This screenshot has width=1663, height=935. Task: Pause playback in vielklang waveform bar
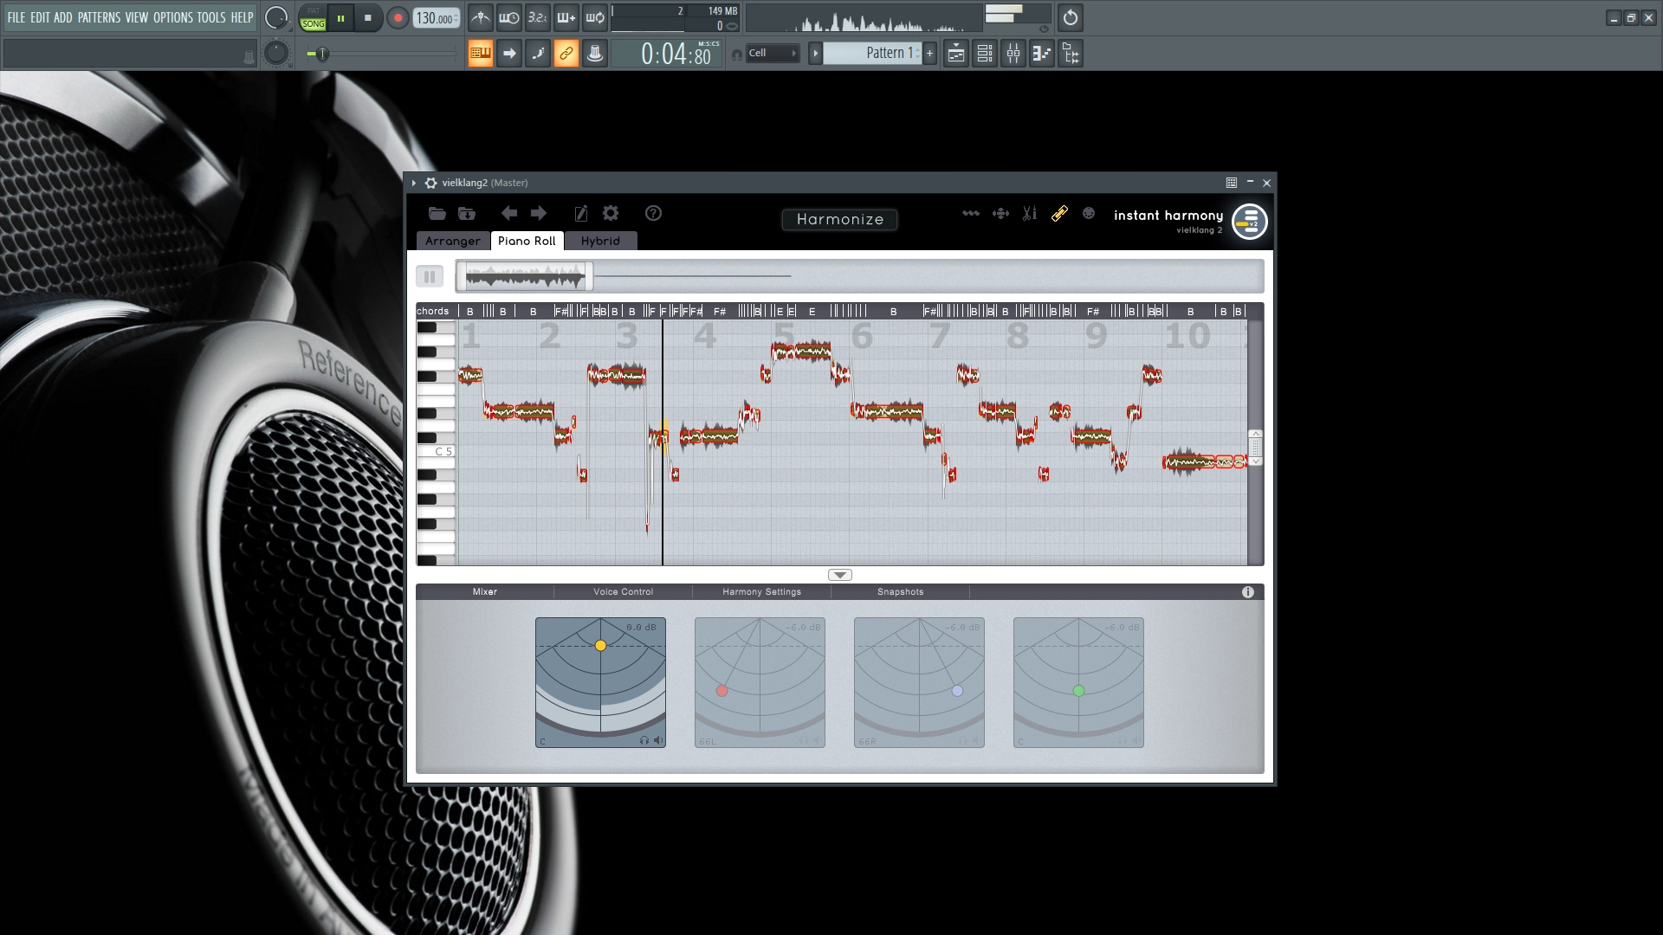coord(430,276)
